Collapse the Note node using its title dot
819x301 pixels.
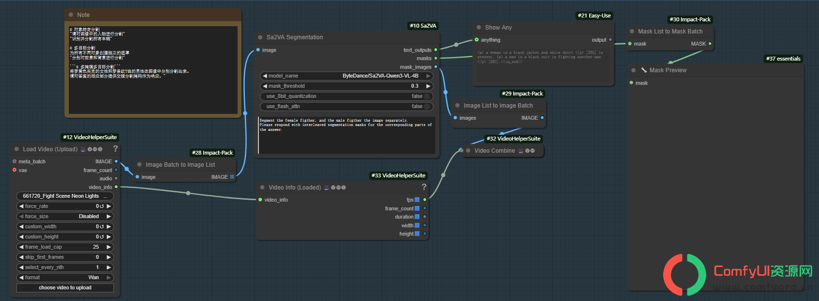71,15
